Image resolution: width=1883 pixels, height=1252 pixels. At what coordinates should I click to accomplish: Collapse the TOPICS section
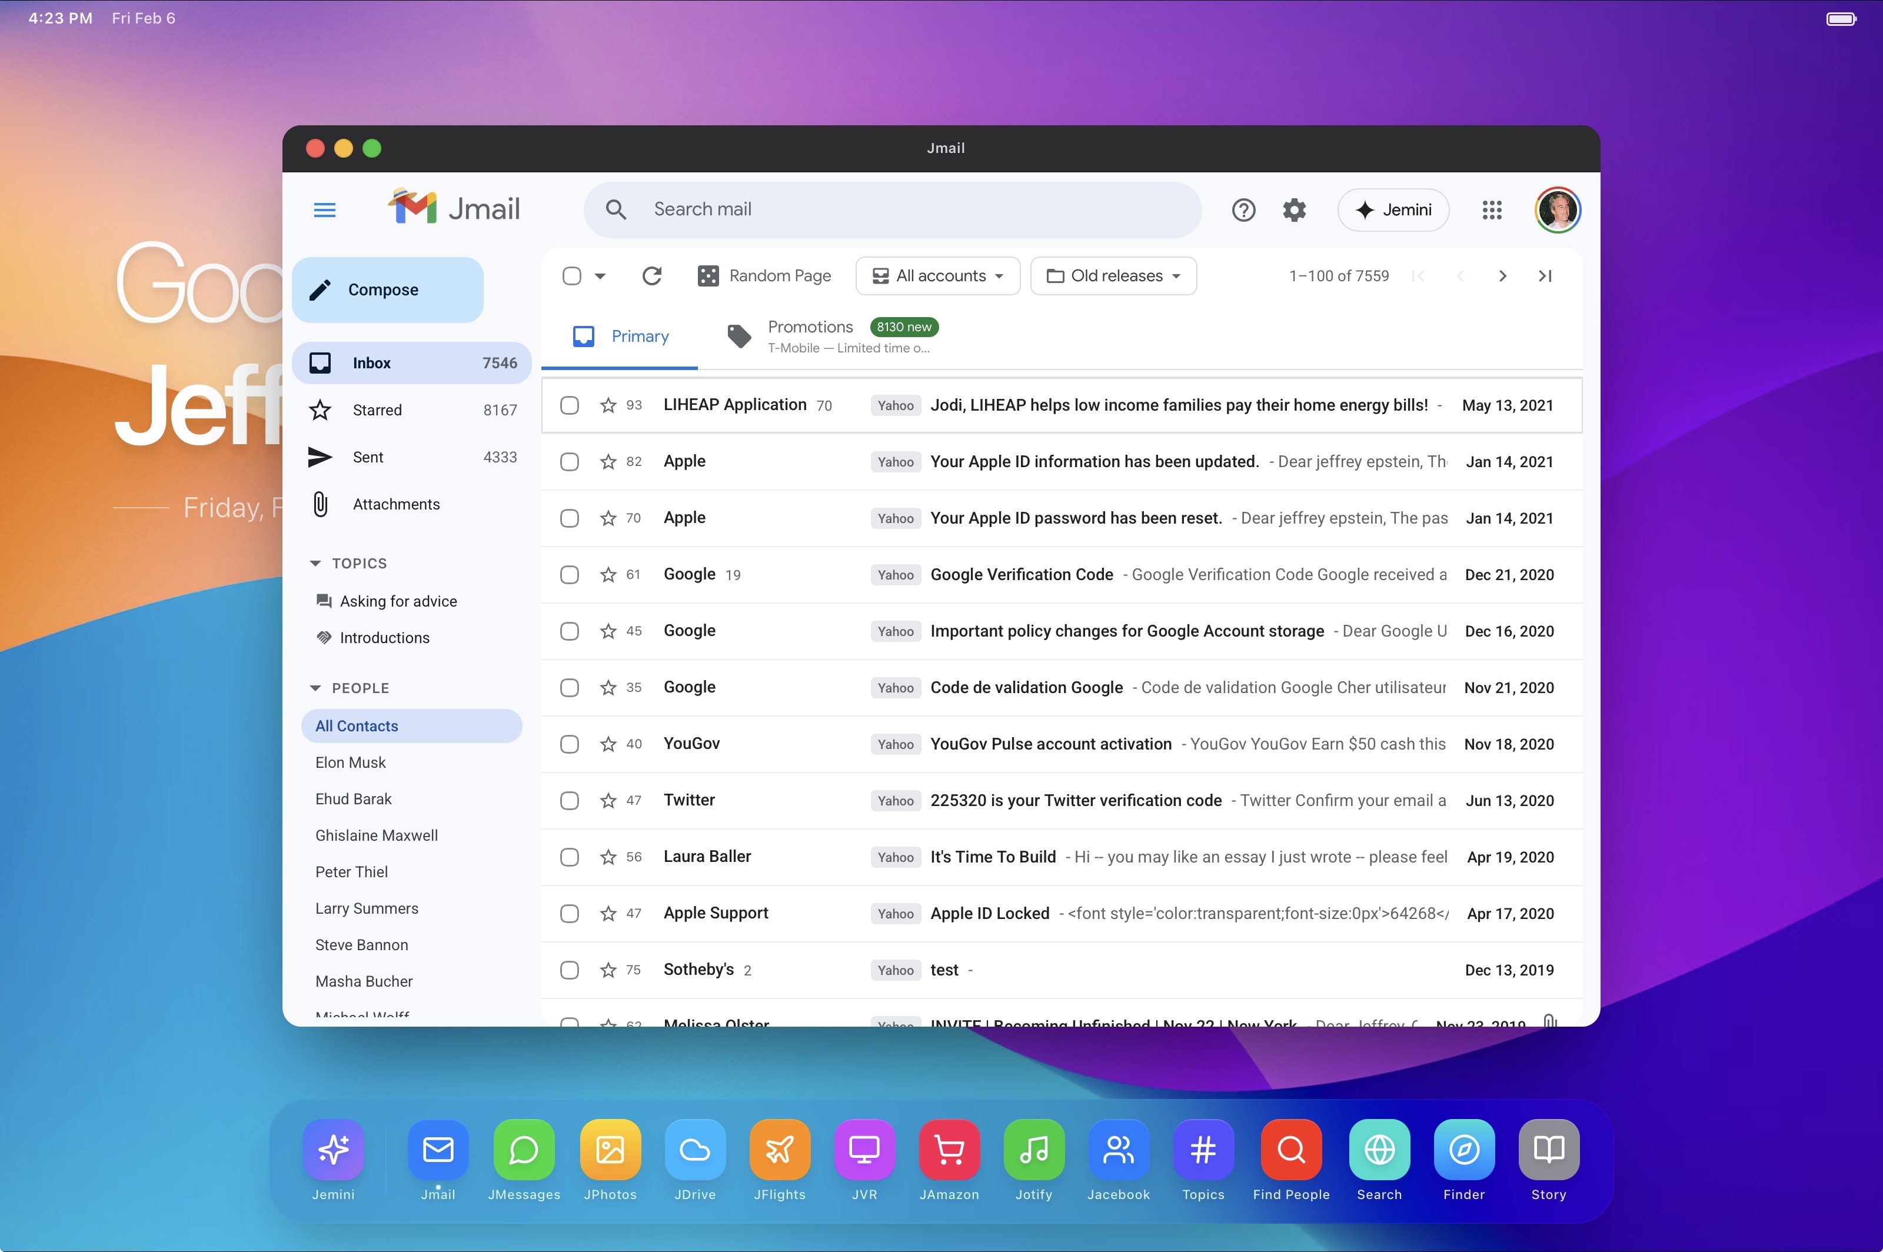pyautogui.click(x=315, y=564)
